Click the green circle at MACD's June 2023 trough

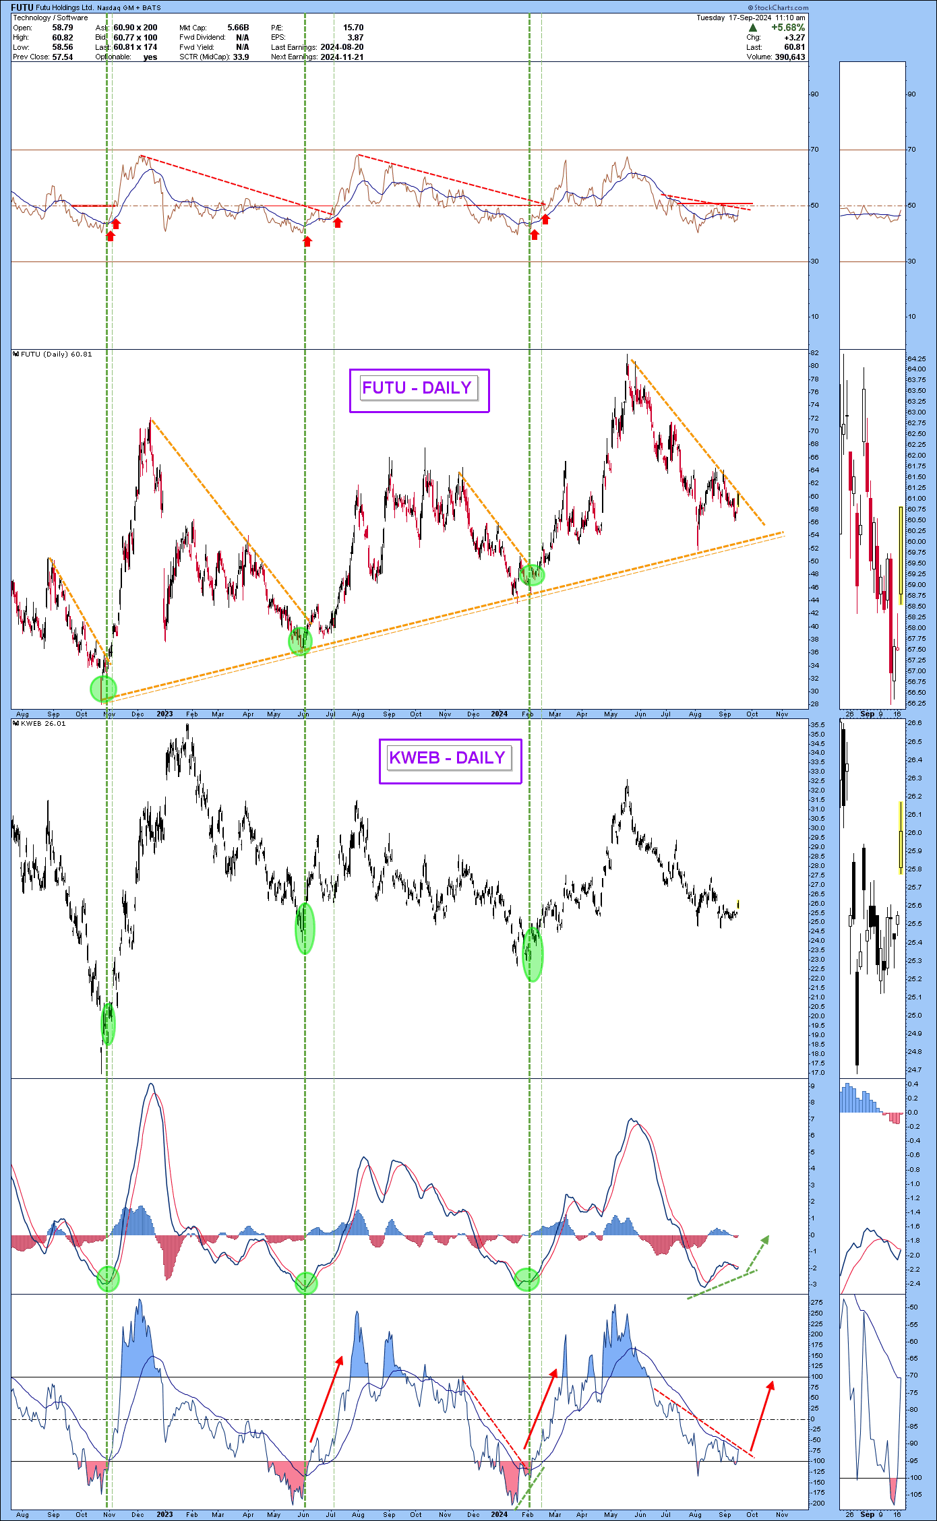click(x=306, y=1283)
